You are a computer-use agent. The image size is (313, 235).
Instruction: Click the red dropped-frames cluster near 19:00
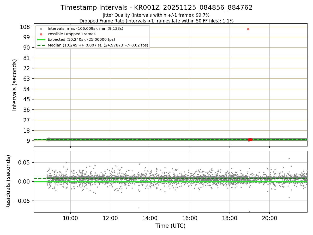click(x=250, y=139)
